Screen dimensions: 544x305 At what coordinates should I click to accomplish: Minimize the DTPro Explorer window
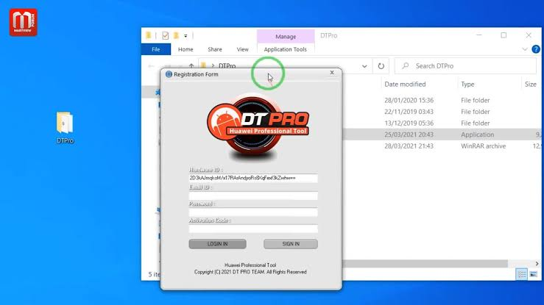click(x=479, y=35)
